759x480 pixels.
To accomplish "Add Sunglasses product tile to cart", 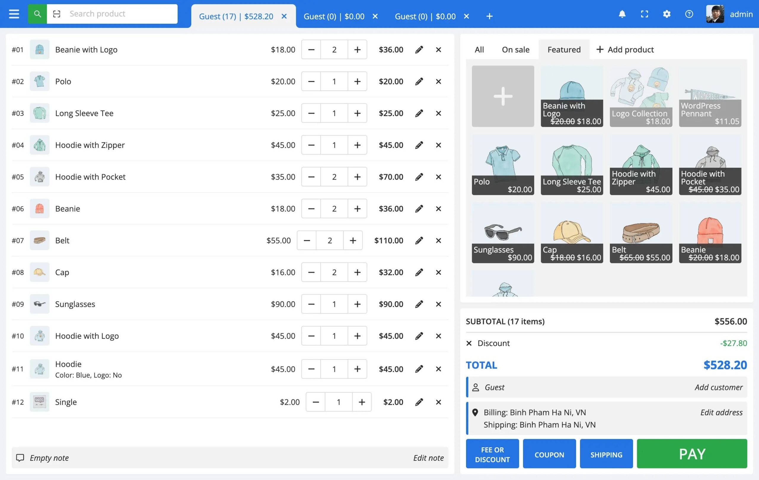I will [503, 233].
